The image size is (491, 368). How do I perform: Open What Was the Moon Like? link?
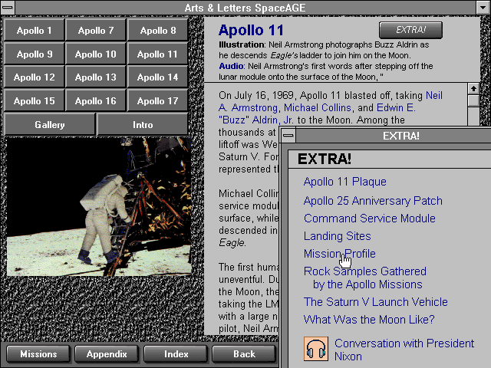[369, 320]
